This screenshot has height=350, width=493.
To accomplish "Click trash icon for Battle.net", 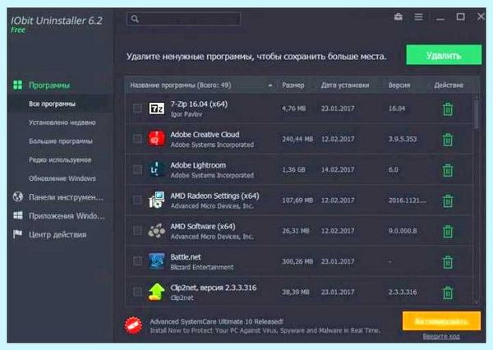I will tap(448, 261).
